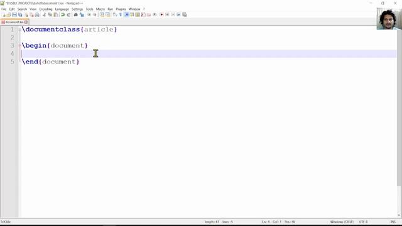This screenshot has width=402, height=226.
Task: Click the Save All toolbar icon
Action: pyautogui.click(x=20, y=14)
